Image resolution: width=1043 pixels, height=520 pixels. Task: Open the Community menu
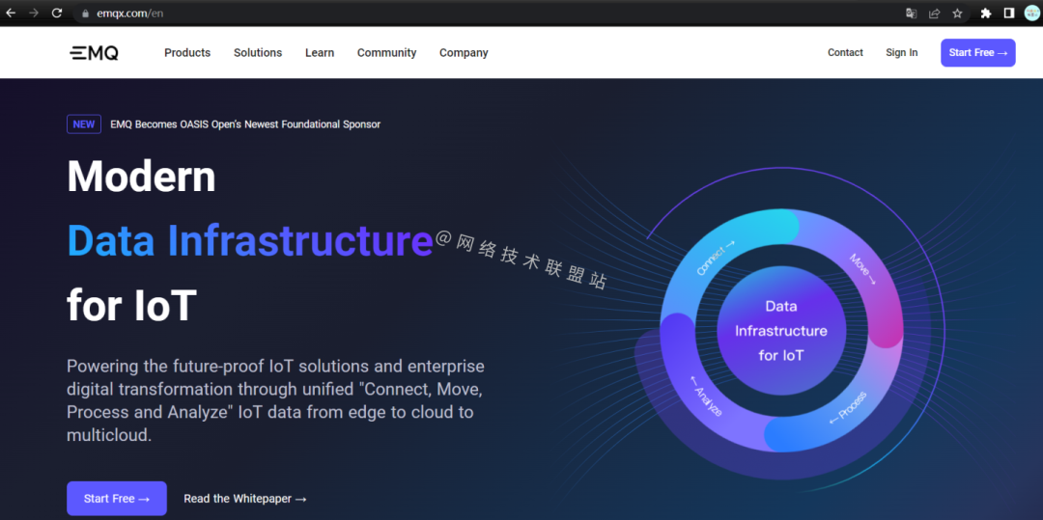click(x=386, y=52)
